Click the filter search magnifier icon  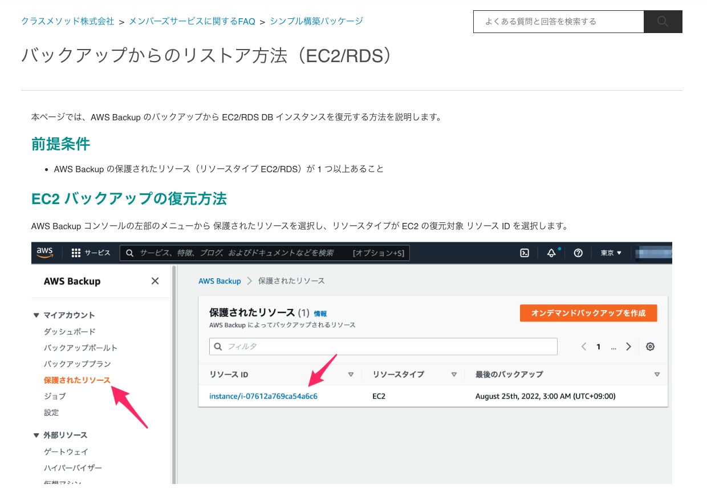point(218,347)
